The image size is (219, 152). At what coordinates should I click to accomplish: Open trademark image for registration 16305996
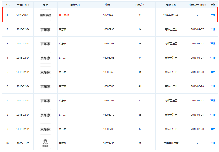pyautogui.click(x=45, y=29)
